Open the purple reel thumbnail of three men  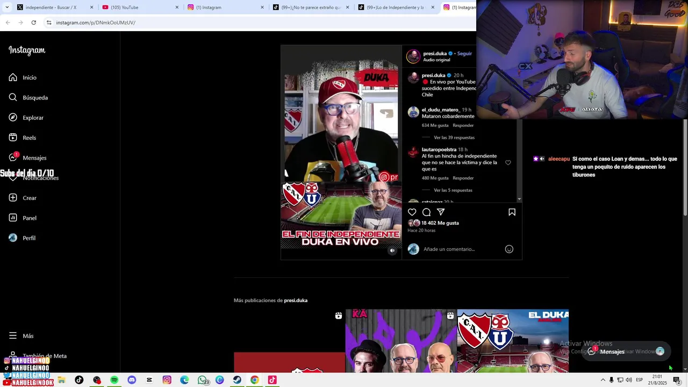point(401,341)
